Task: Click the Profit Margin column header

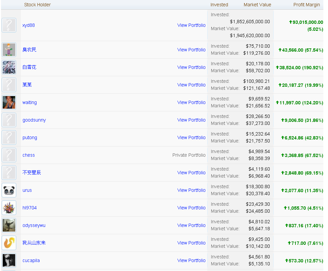Action: point(306,5)
